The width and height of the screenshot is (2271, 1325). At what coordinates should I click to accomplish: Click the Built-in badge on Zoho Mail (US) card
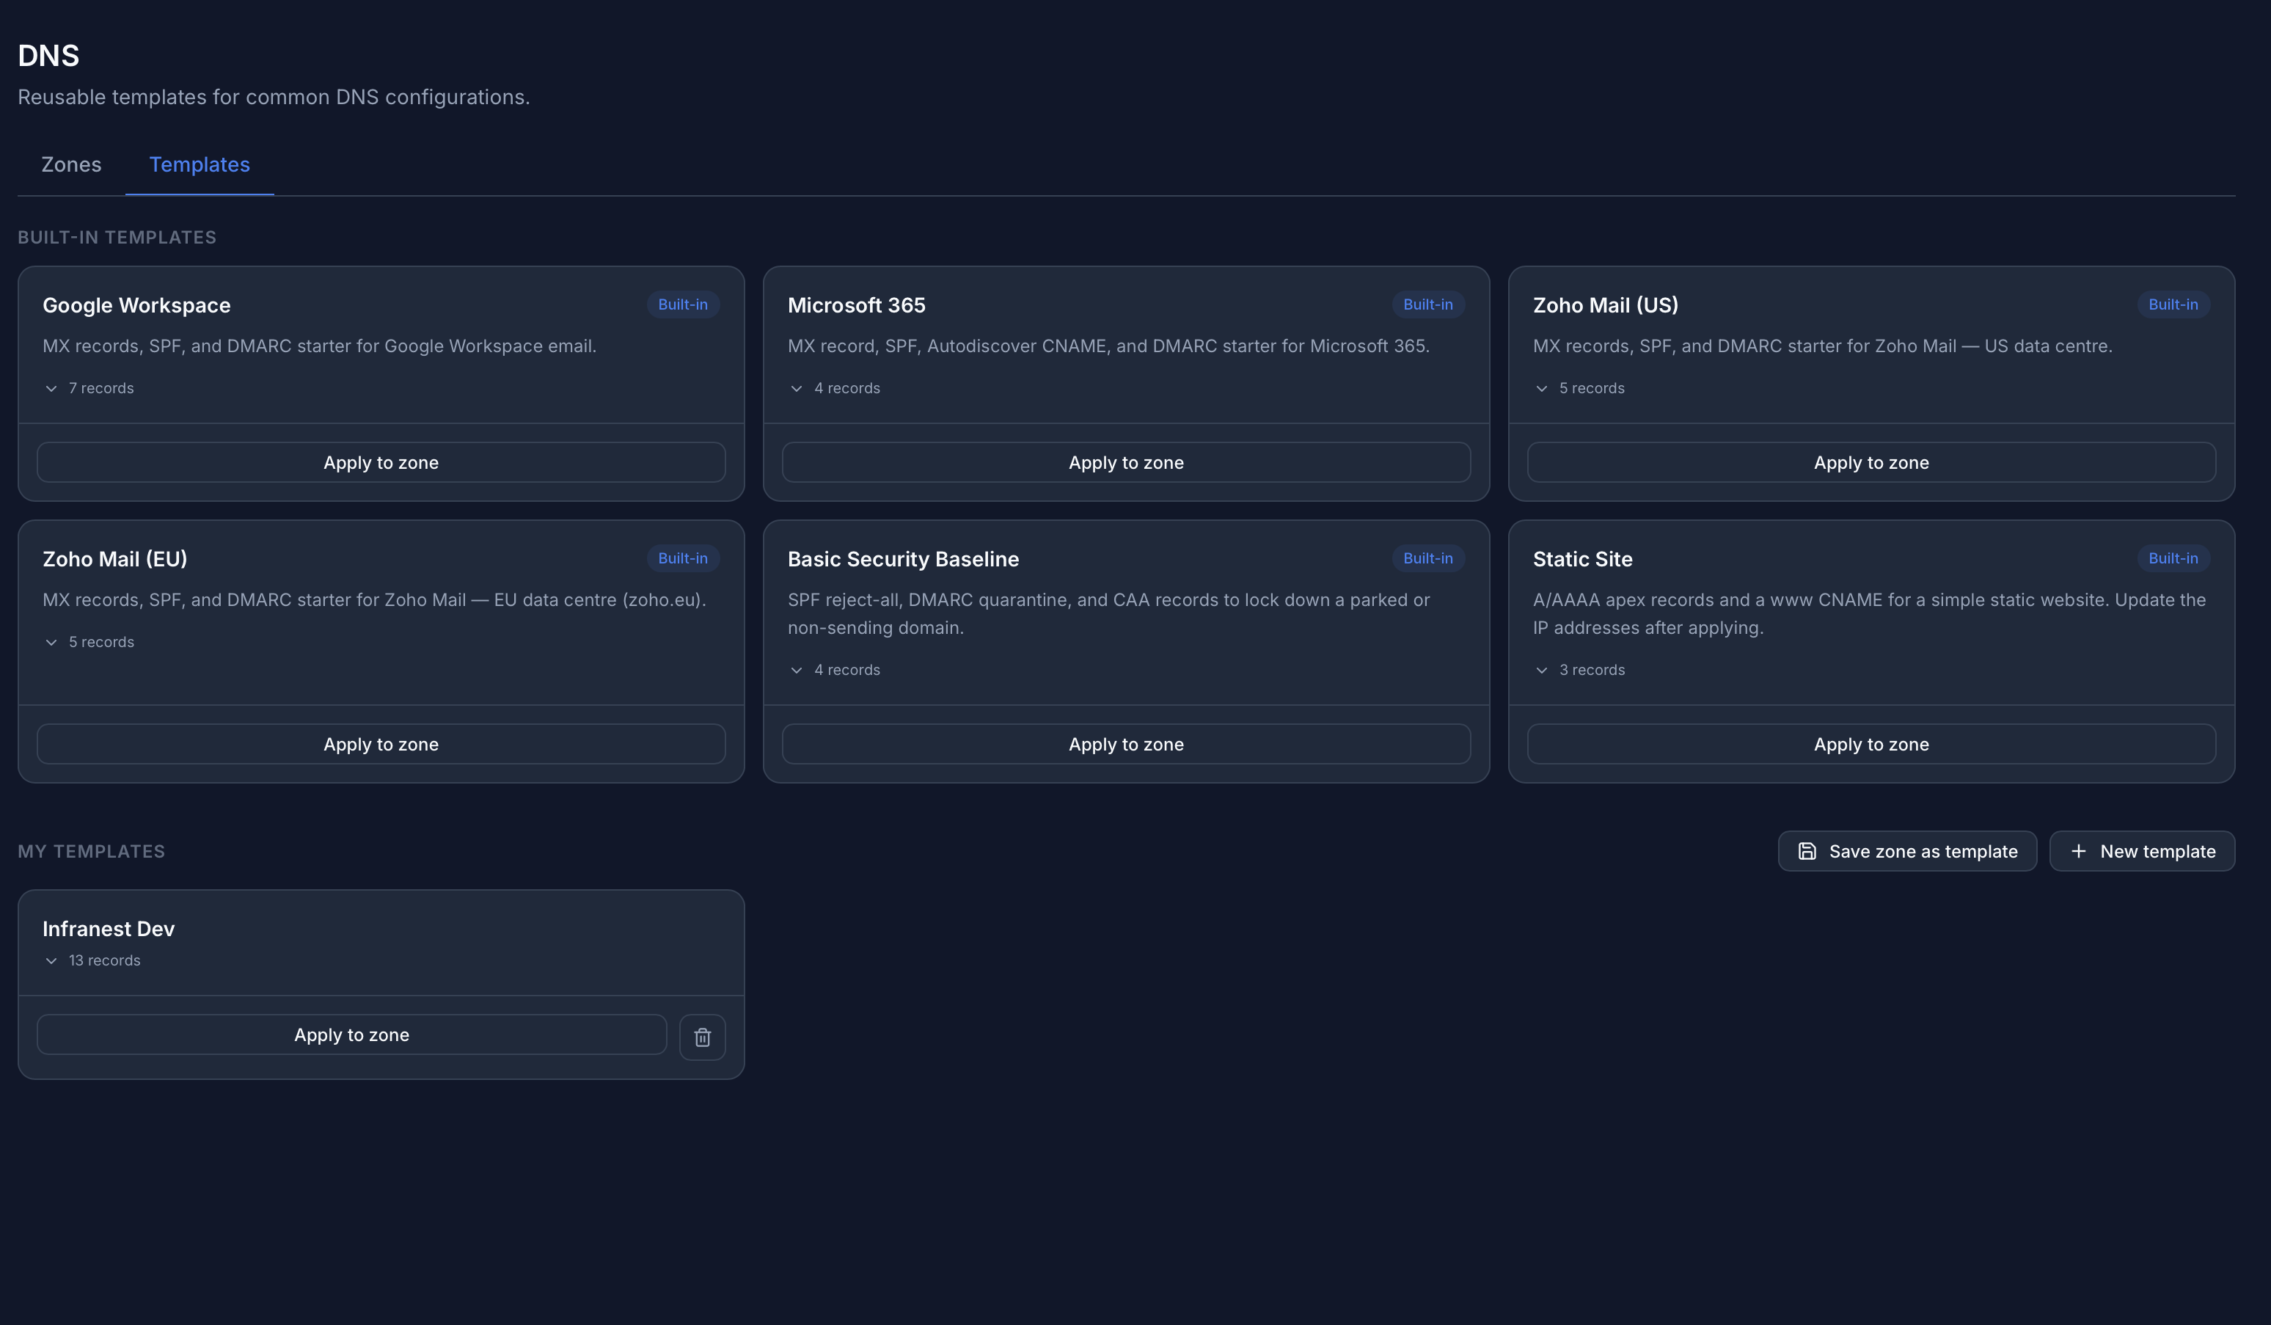pos(2173,304)
